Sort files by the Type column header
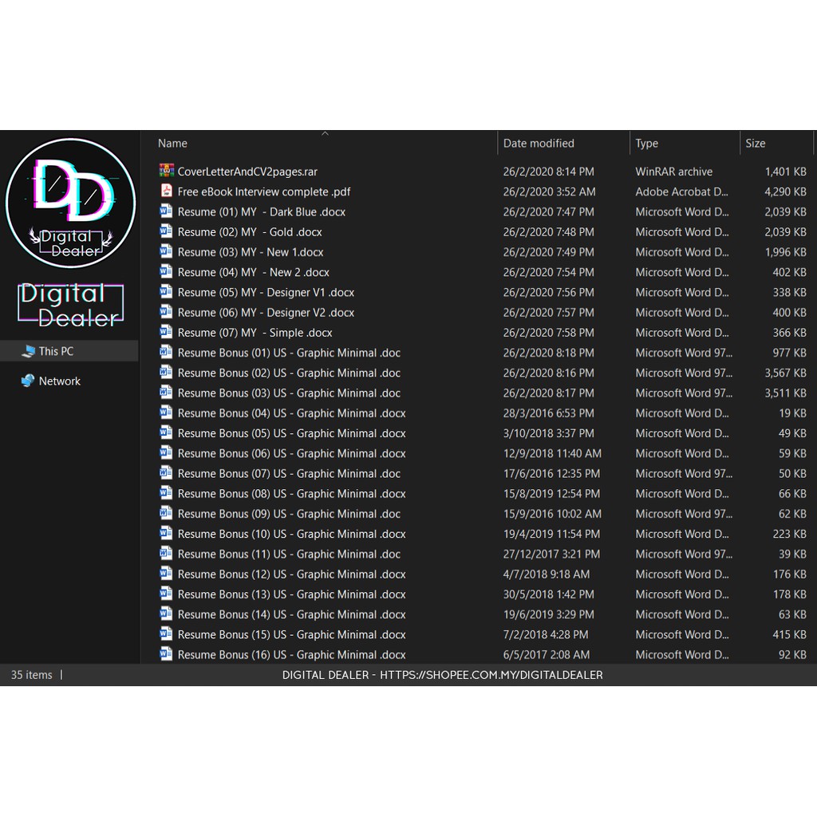 click(x=646, y=144)
